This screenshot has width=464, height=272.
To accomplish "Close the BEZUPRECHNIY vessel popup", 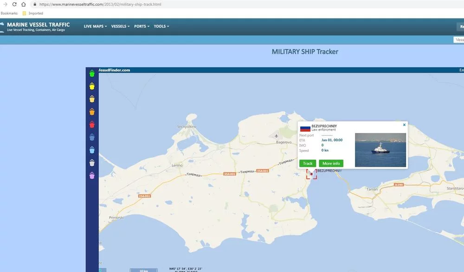I will (404, 125).
